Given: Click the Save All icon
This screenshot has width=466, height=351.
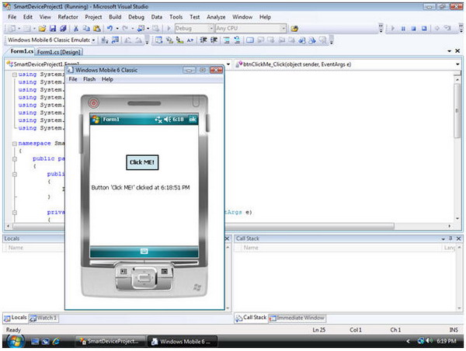Looking at the screenshot, I should pyautogui.click(x=63, y=28).
